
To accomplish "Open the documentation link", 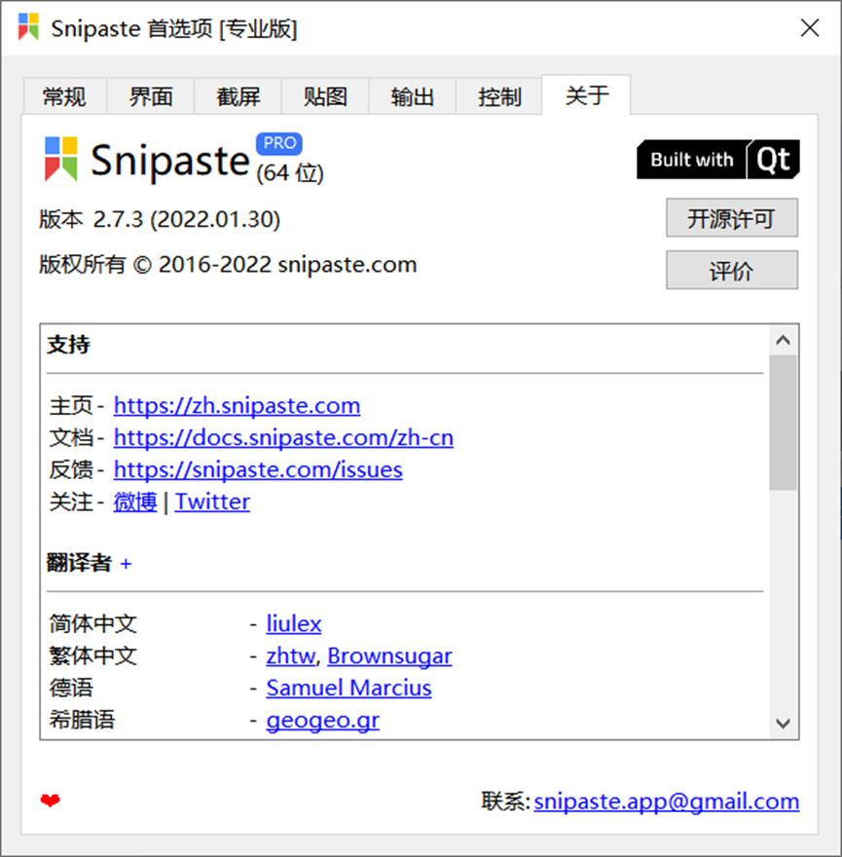I will [283, 437].
